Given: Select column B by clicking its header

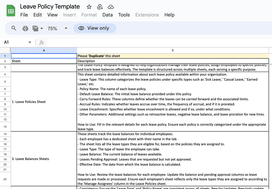Looking at the screenshot, I should pos(173,50).
